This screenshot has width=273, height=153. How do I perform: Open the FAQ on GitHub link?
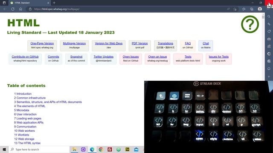(188, 43)
